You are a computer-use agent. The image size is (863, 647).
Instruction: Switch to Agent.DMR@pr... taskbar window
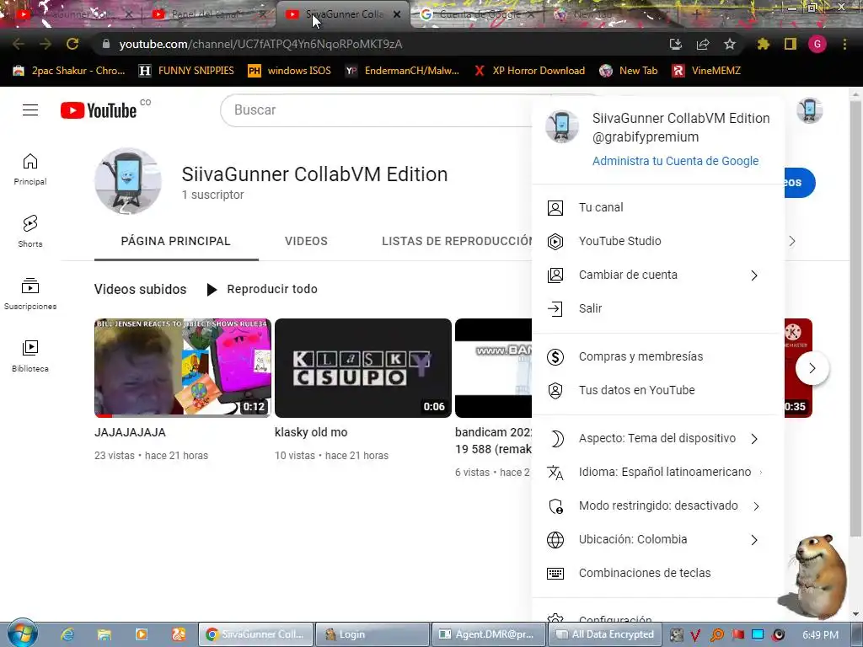coord(488,634)
